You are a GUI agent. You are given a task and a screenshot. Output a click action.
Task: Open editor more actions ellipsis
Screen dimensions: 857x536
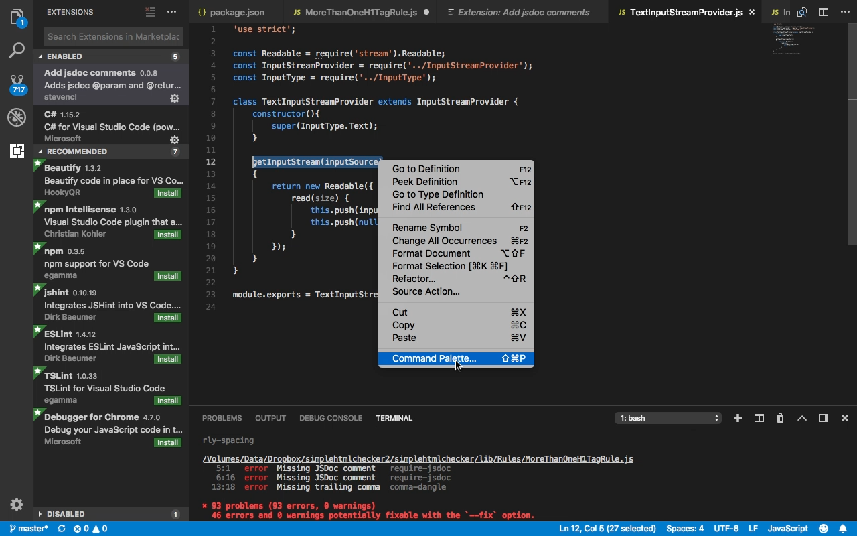[844, 12]
